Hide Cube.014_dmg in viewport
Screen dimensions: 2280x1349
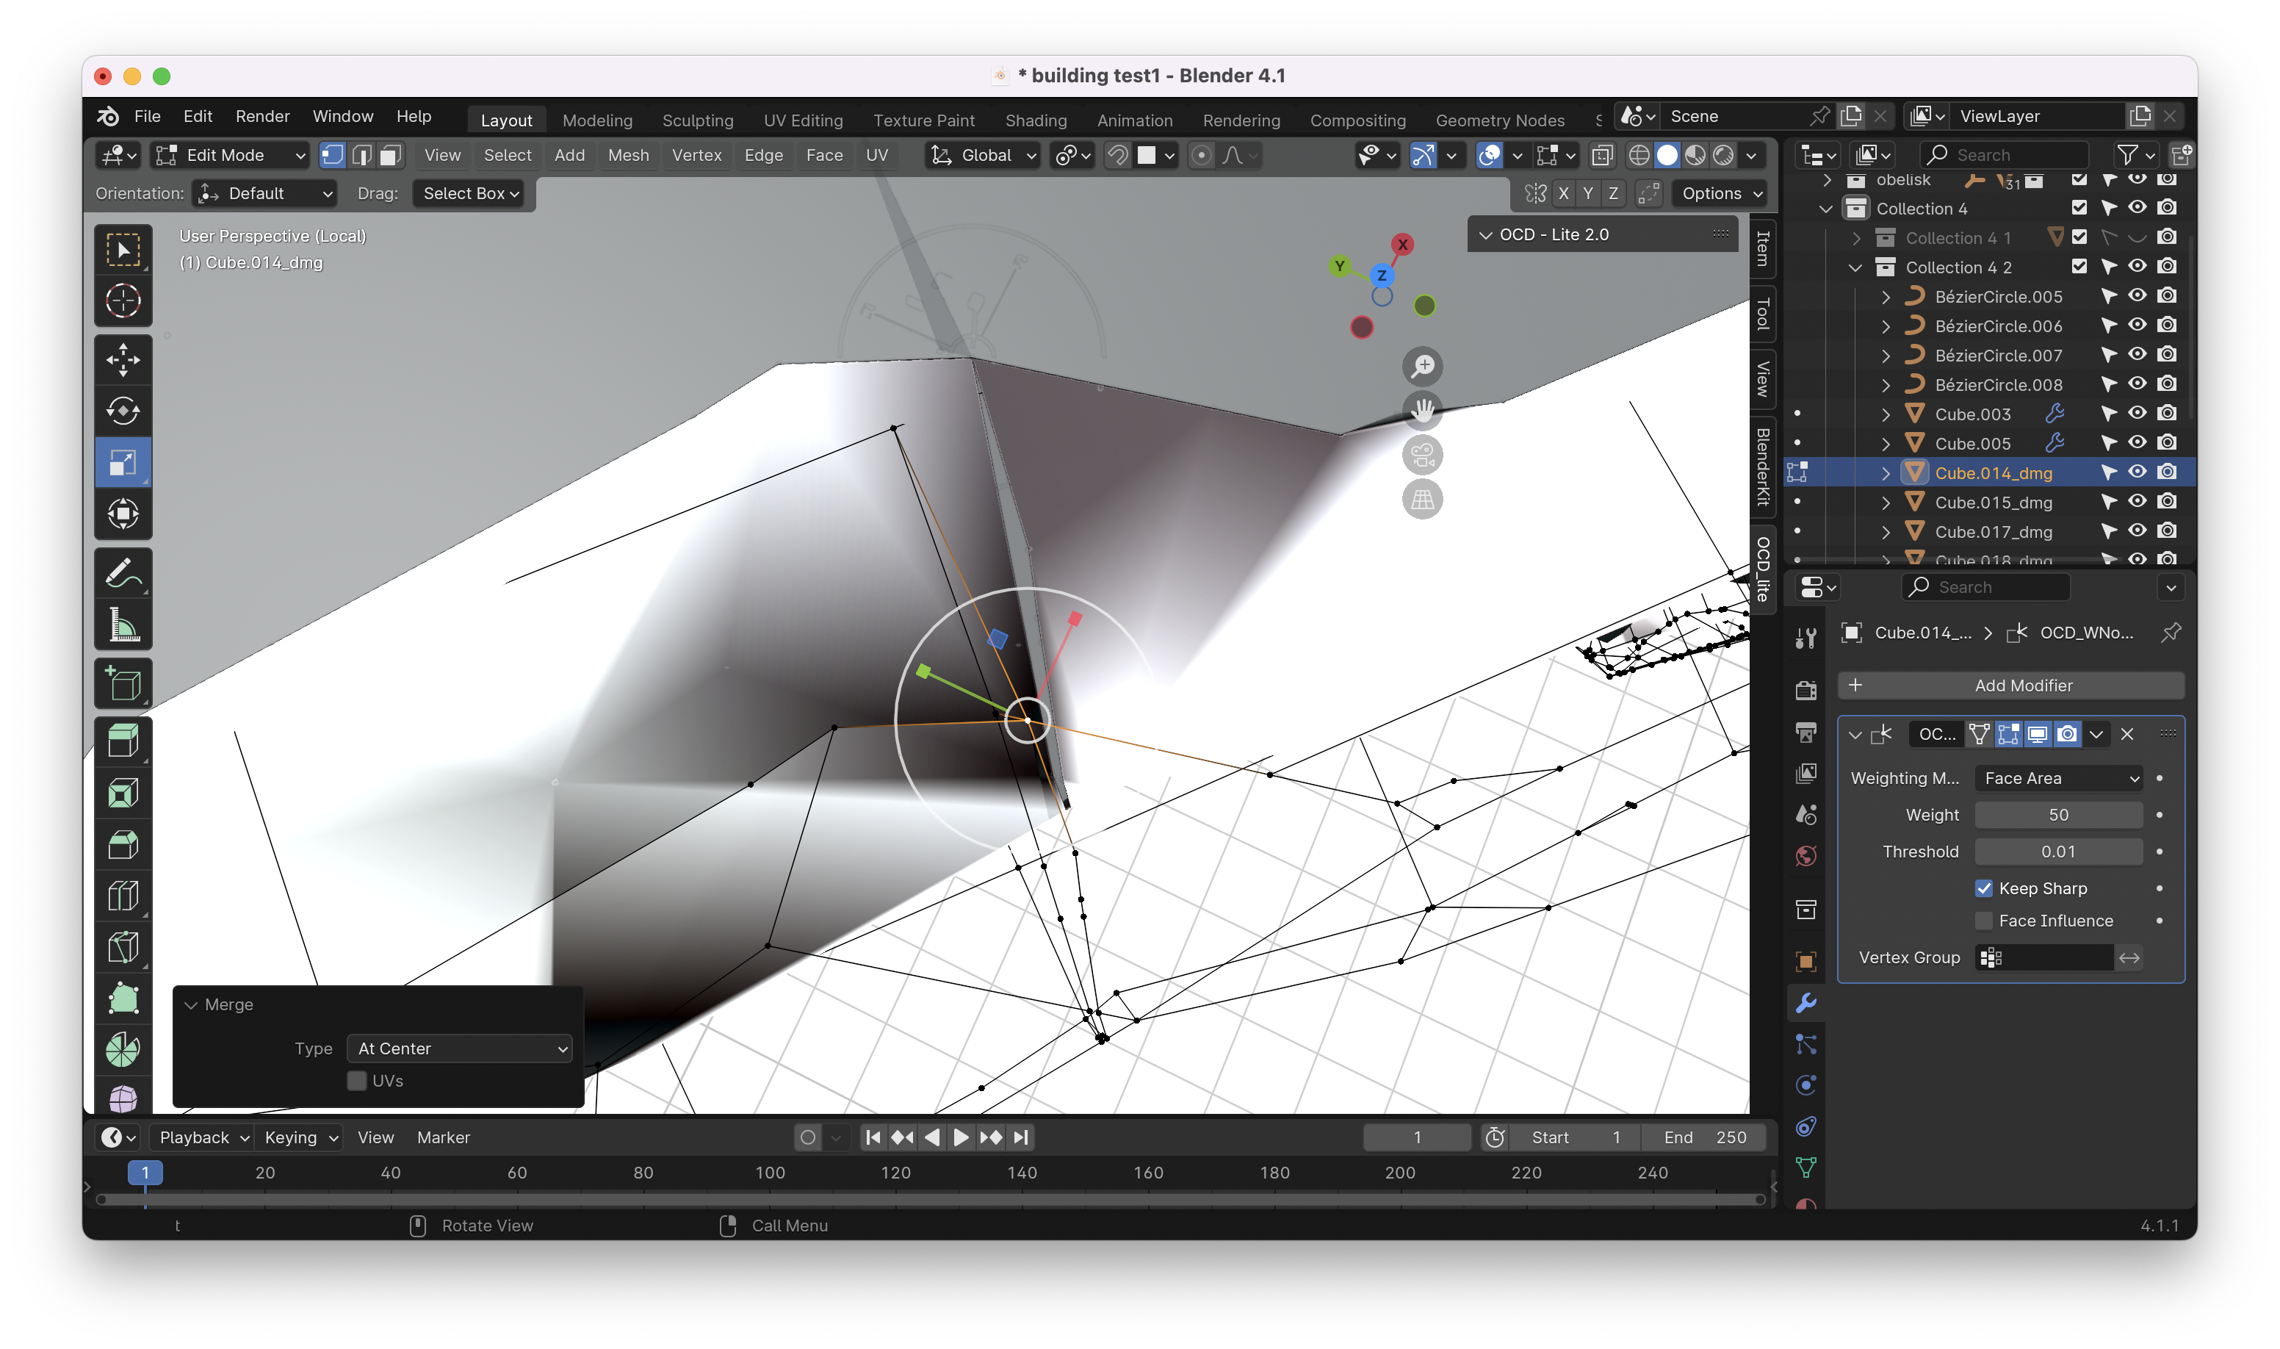coord(2137,472)
